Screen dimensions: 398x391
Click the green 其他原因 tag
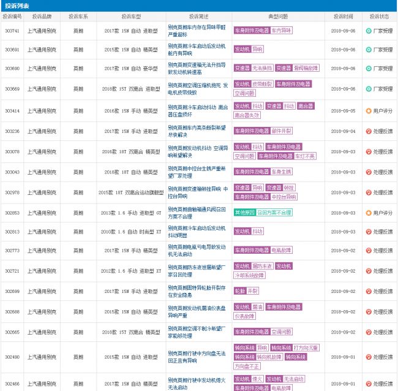tap(244, 213)
